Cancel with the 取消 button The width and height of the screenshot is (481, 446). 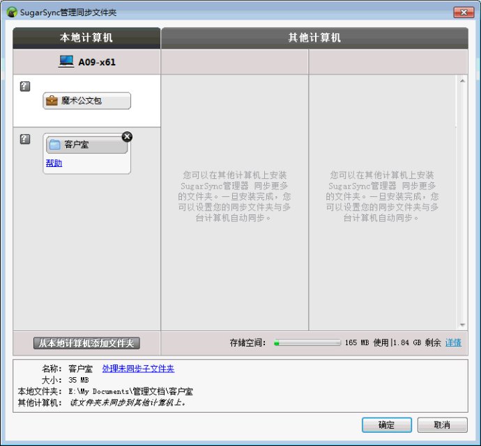(443, 425)
